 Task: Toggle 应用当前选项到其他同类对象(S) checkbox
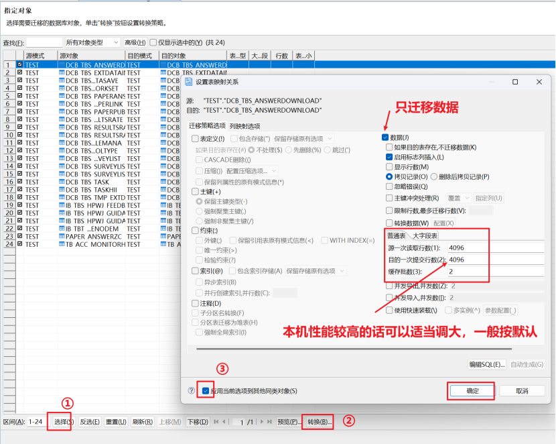click(x=205, y=391)
